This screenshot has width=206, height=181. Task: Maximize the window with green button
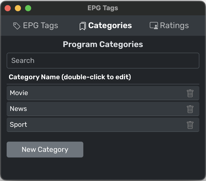[x=28, y=8]
